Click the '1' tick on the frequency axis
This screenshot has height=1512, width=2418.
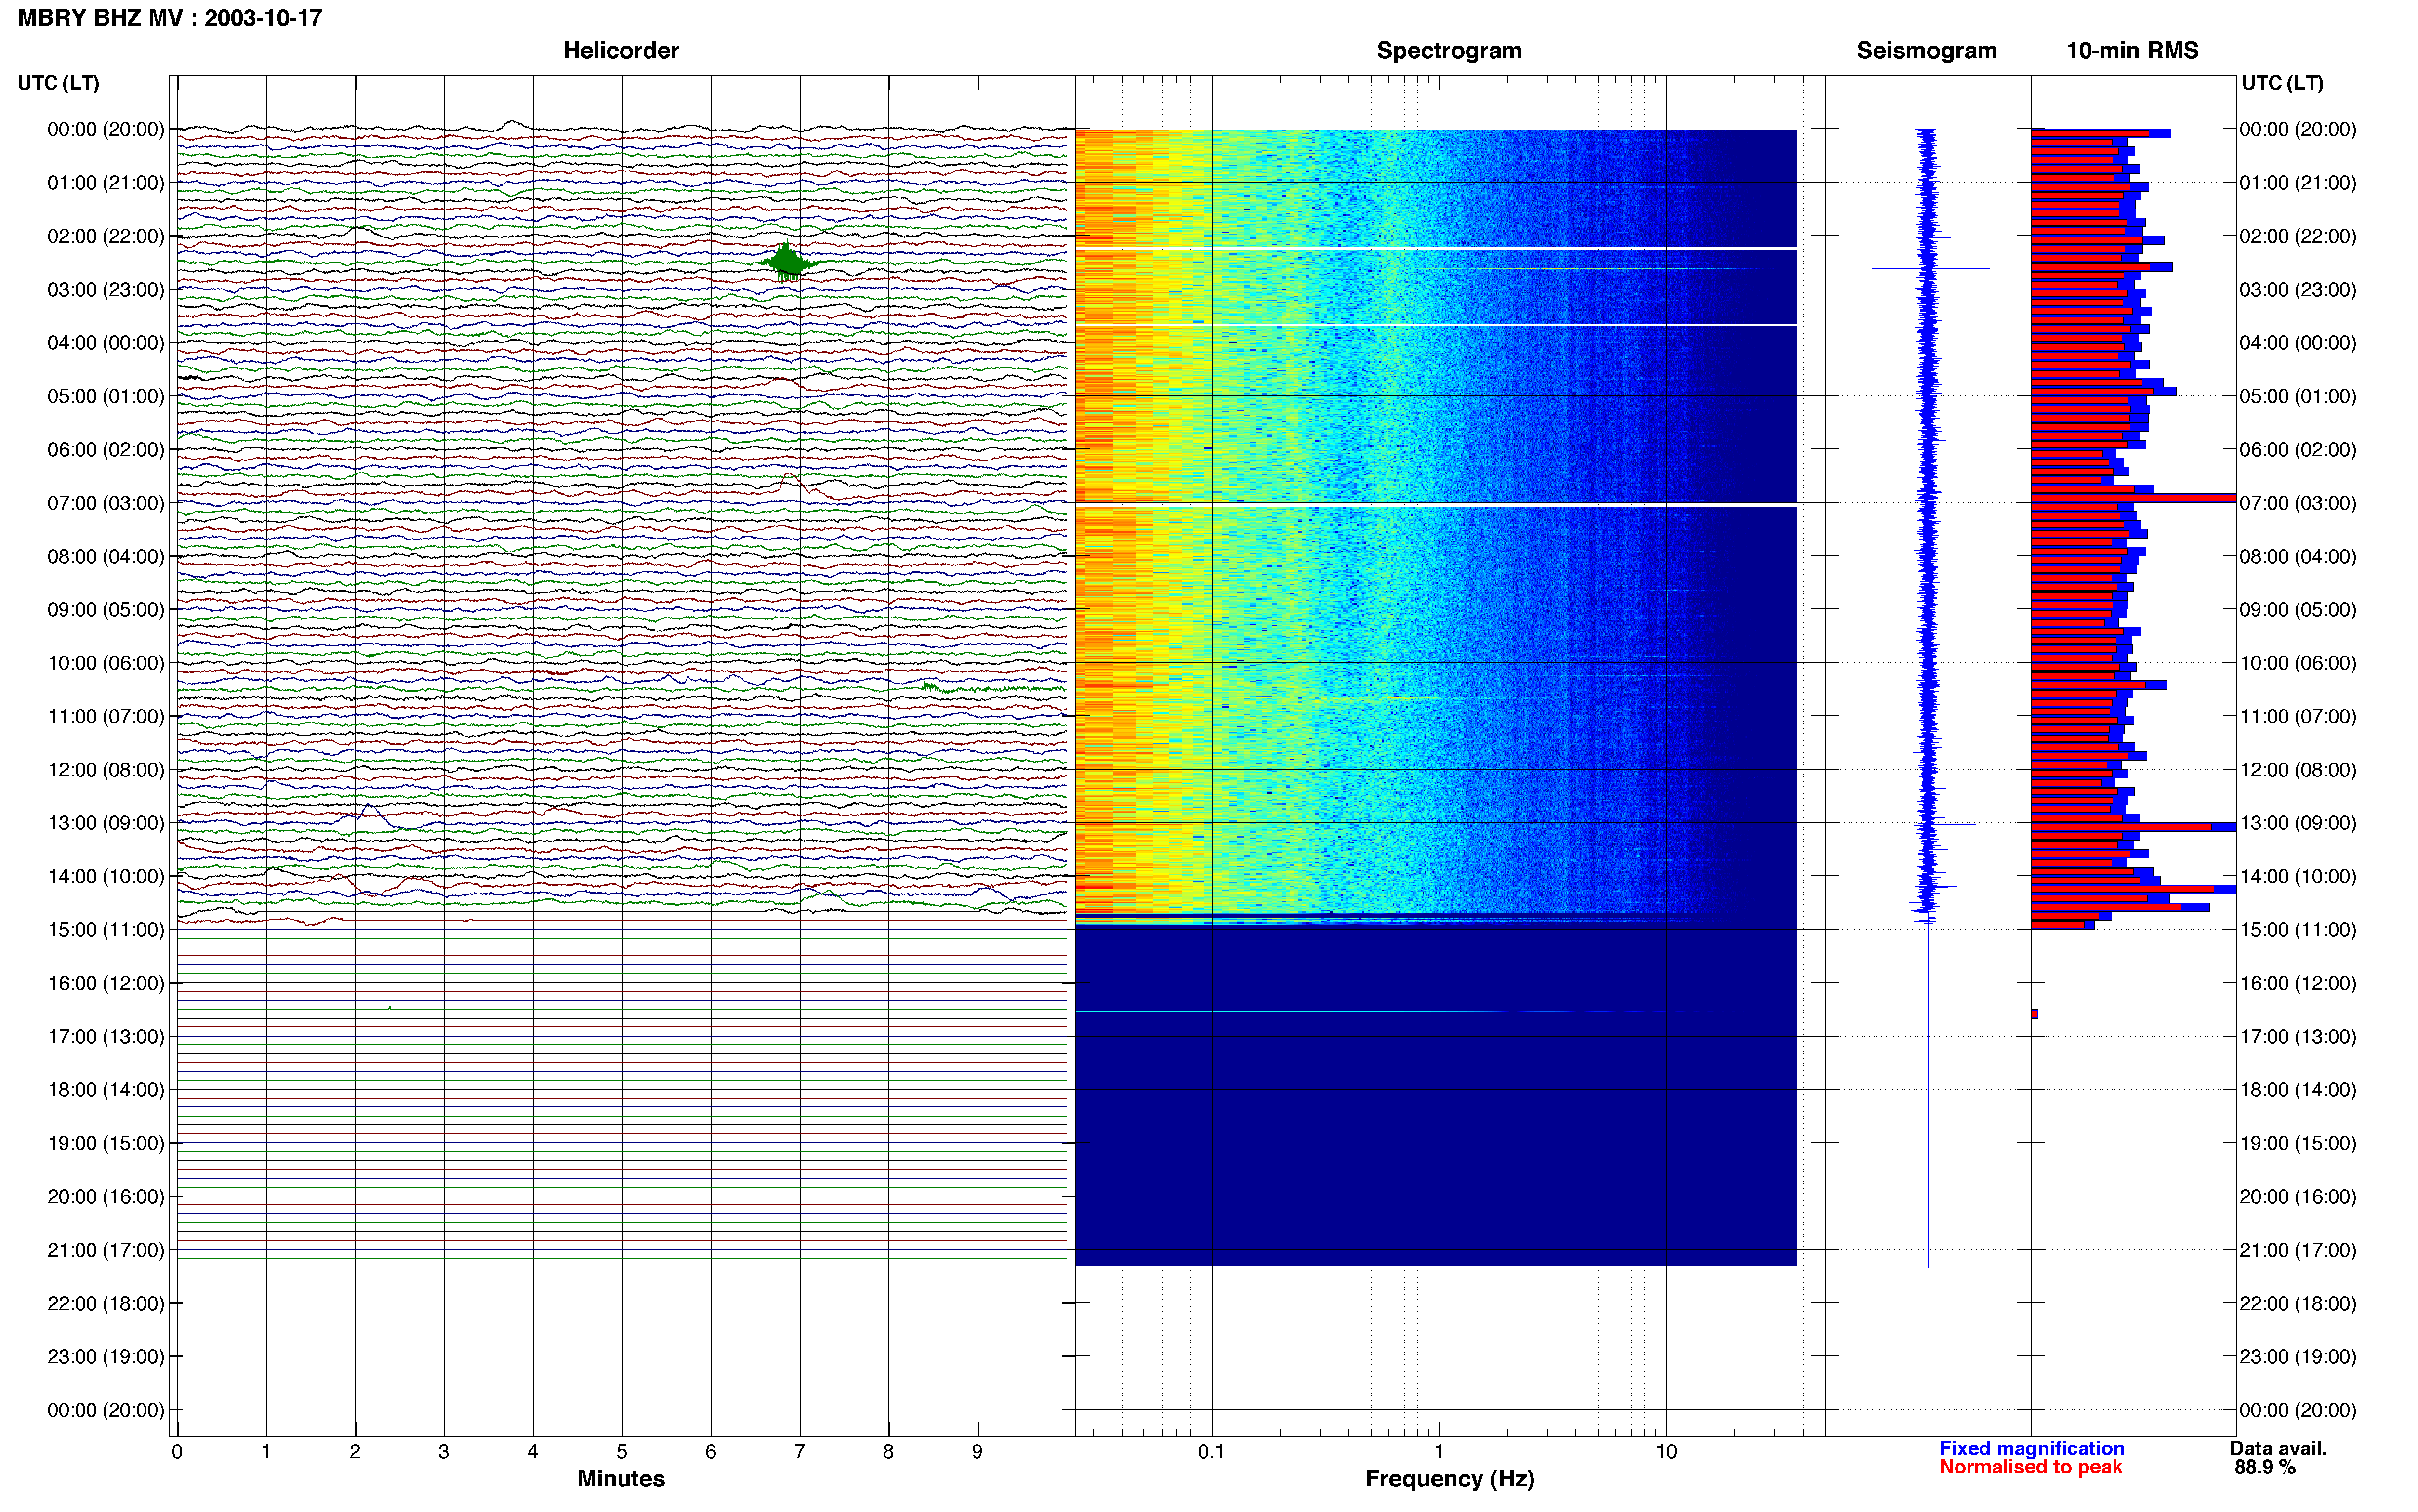pos(1439,1452)
